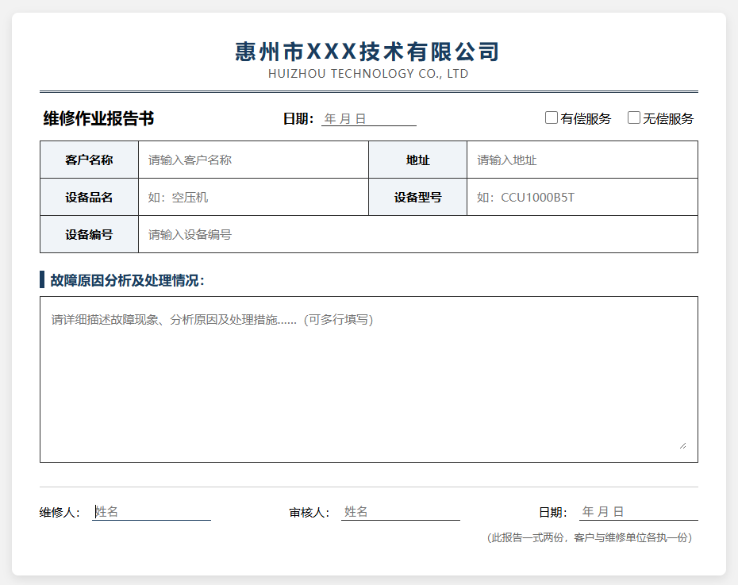Click the HUIZHOU TECHNOLOGY CO., LTD subtitle
Screen dimensions: 738x585
pos(368,74)
